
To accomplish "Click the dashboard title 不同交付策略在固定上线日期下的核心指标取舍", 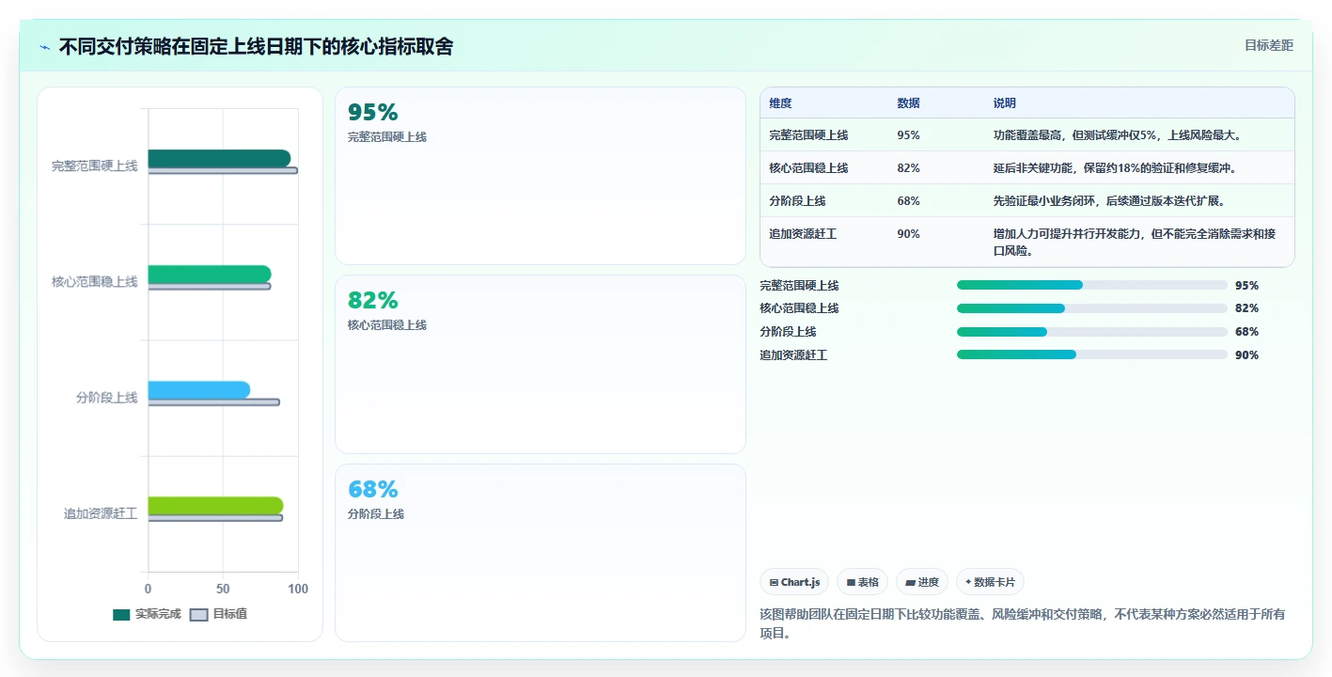I will [256, 46].
